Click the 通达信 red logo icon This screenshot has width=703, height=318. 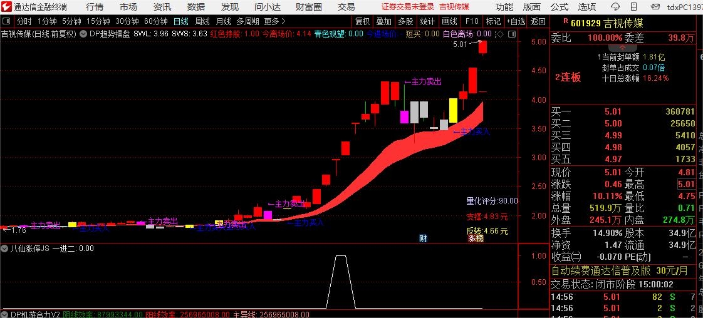(6, 7)
